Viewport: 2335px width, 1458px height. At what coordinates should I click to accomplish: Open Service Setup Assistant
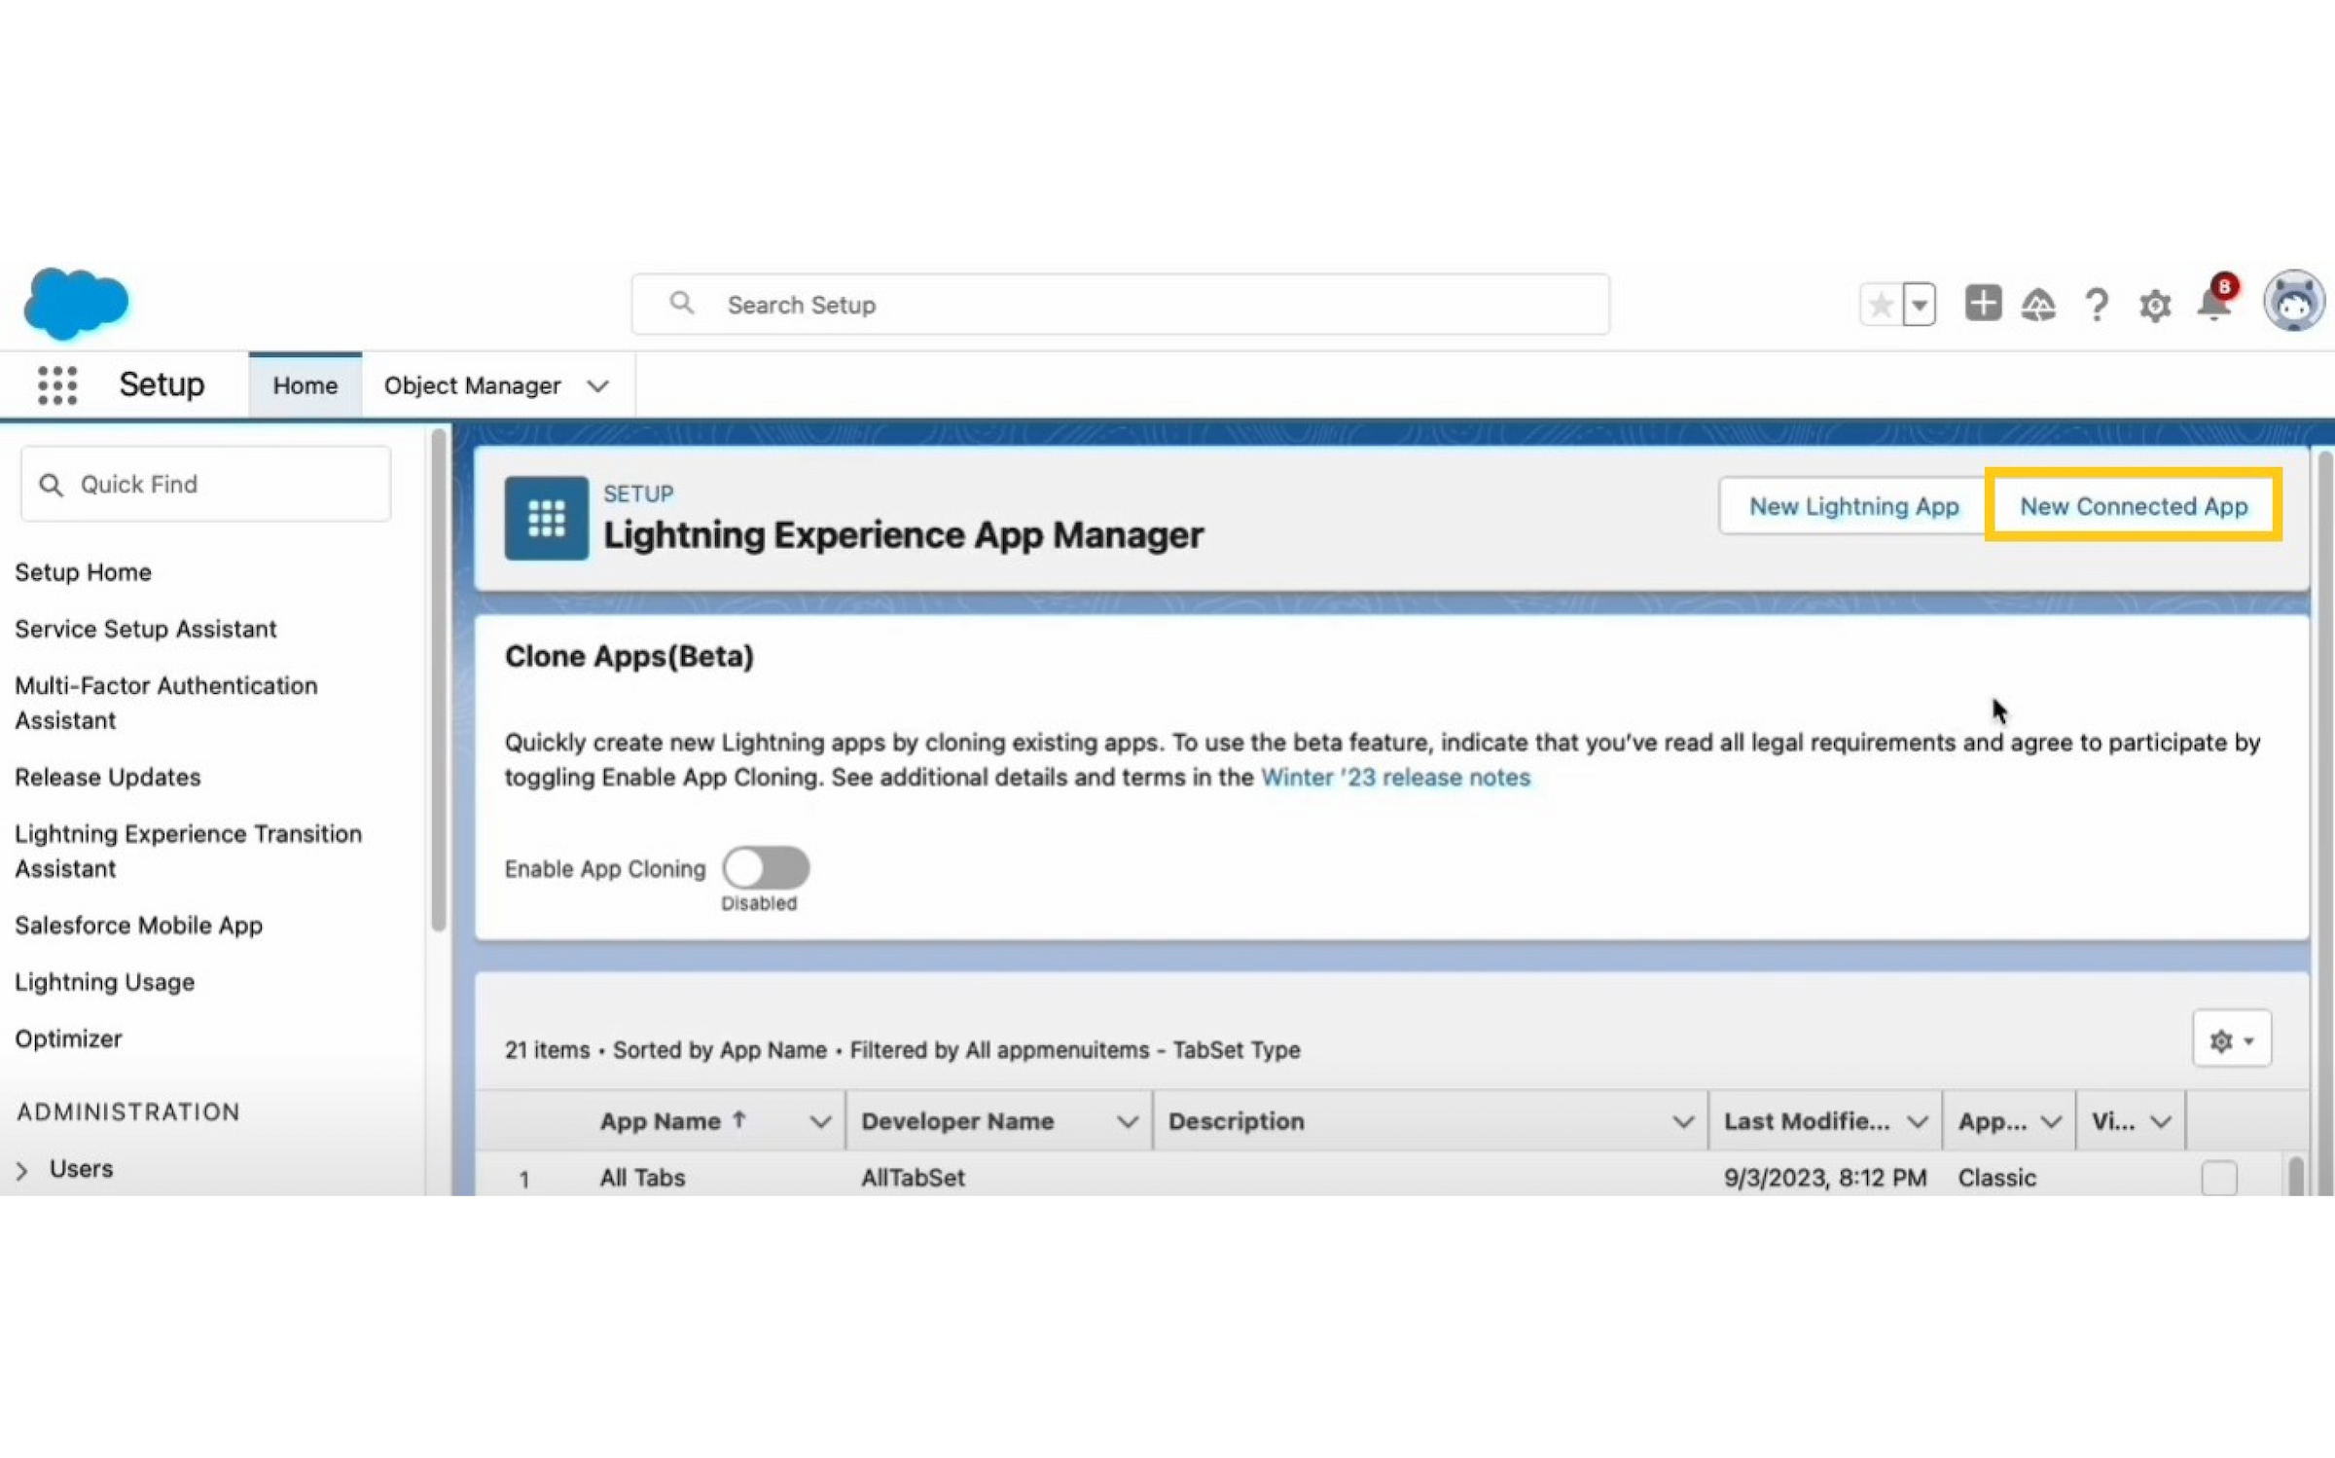click(x=146, y=629)
